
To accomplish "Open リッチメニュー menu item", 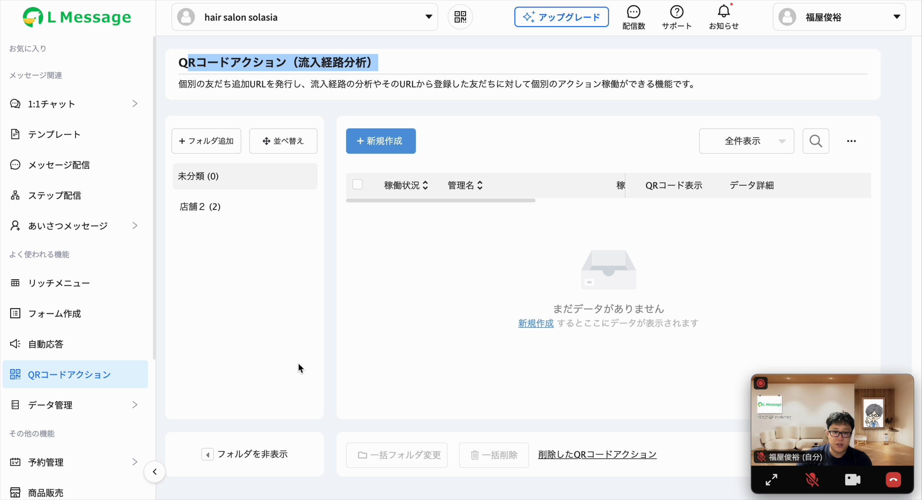I will point(75,283).
